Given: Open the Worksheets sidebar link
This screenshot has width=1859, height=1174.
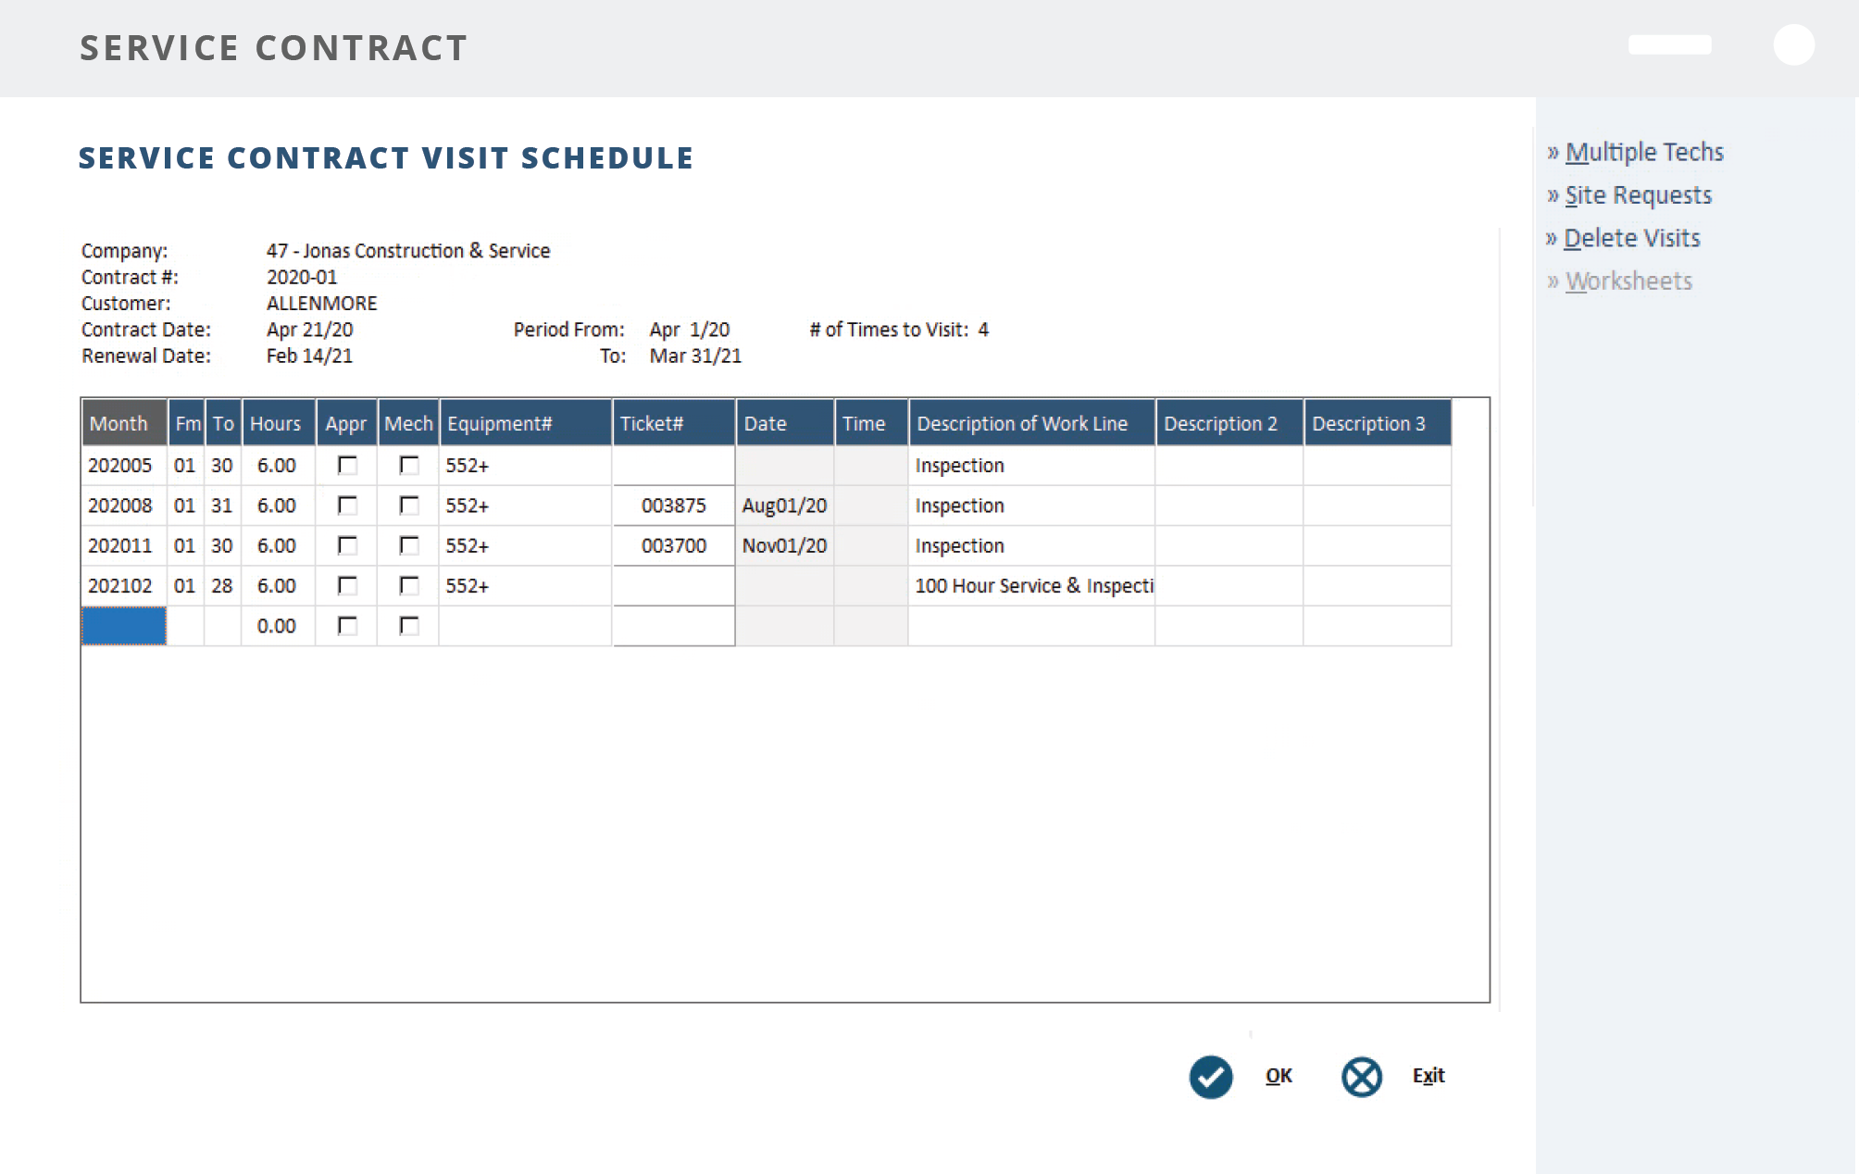Looking at the screenshot, I should (1628, 281).
